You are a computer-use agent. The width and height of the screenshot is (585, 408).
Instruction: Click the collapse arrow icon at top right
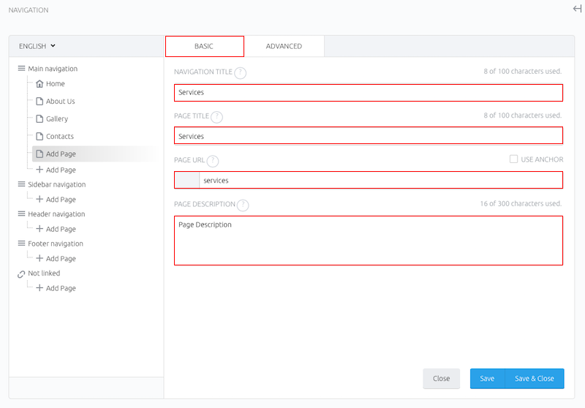(577, 9)
